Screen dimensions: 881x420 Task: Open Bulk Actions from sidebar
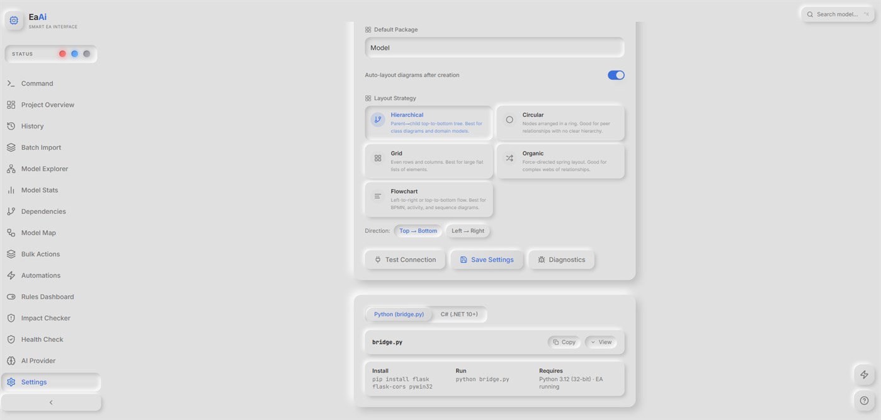(50, 254)
